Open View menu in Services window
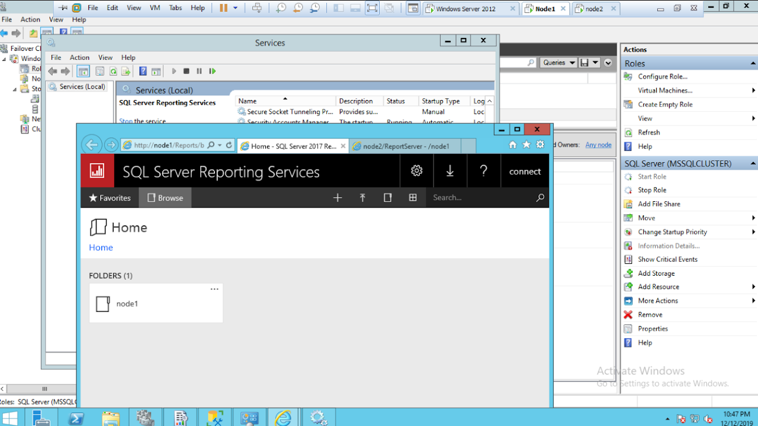758x426 pixels. coord(105,57)
